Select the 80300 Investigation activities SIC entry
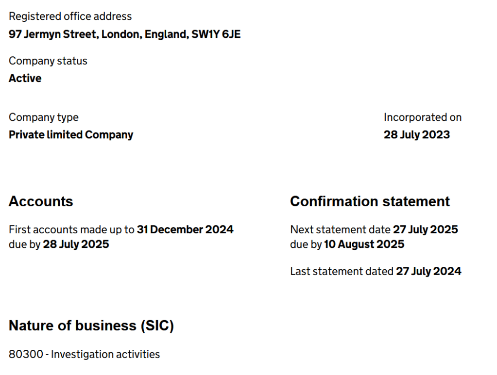497x375 pixels. [x=84, y=355]
